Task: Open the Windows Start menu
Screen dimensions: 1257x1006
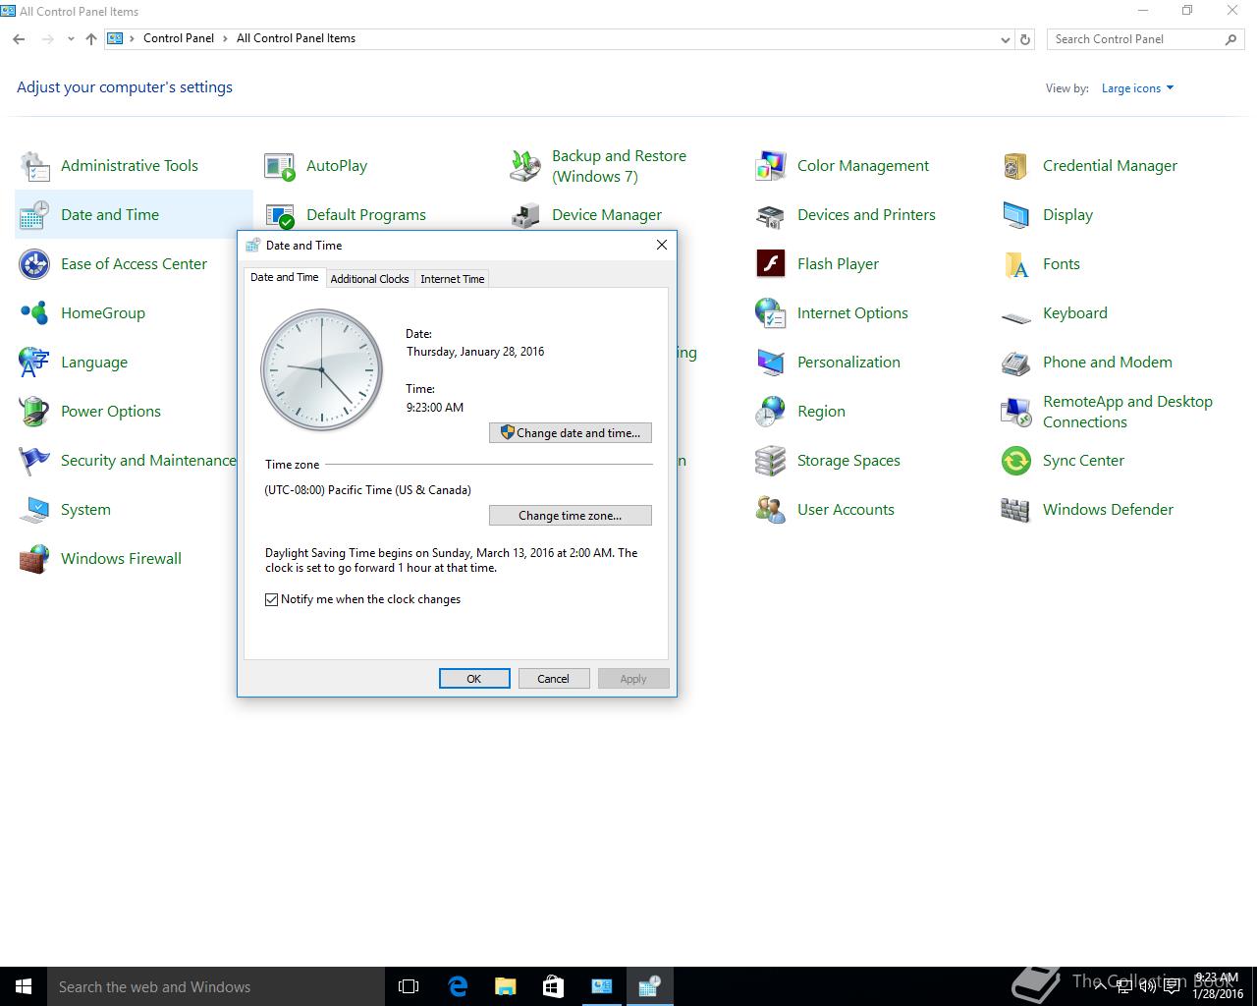Action: pos(24,986)
